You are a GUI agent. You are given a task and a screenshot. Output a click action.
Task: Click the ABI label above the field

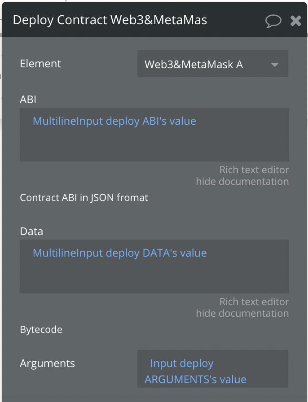tap(28, 100)
